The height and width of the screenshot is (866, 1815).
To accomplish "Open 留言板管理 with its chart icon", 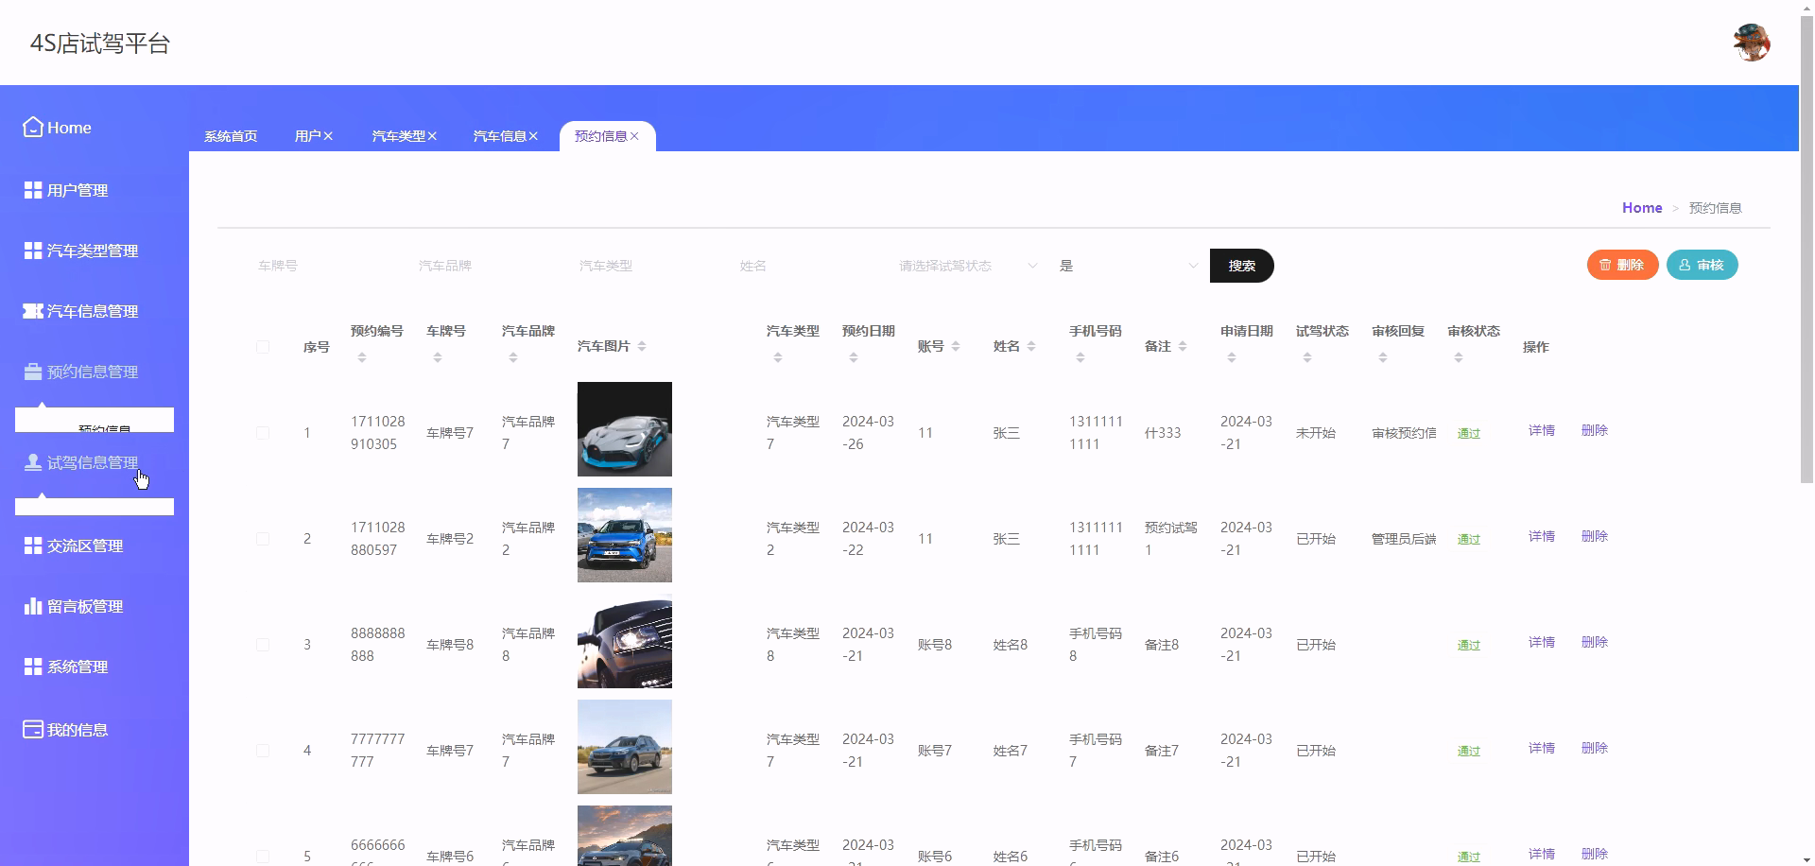I will click(31, 606).
